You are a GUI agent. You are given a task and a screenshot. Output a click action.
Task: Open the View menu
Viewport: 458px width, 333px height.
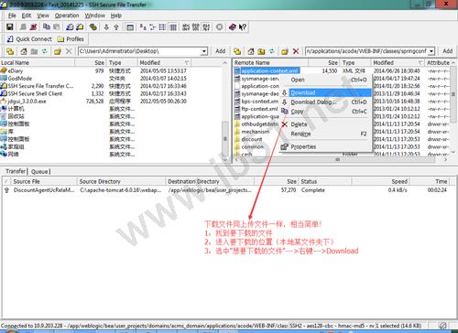tap(43, 16)
